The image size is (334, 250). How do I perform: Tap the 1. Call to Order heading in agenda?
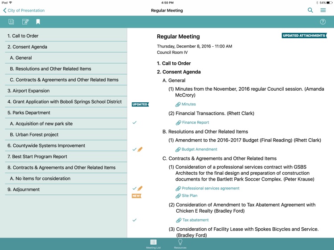(x=174, y=64)
